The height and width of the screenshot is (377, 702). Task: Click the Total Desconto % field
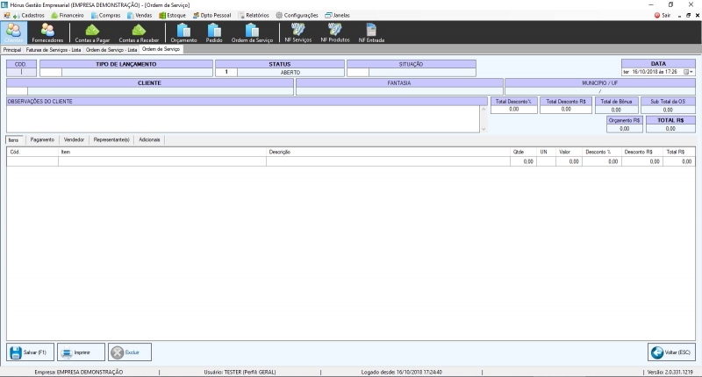tap(514, 109)
